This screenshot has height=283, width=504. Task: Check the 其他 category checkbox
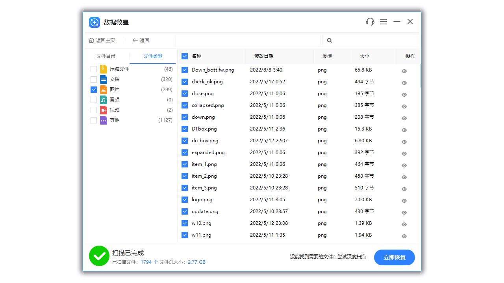93,120
